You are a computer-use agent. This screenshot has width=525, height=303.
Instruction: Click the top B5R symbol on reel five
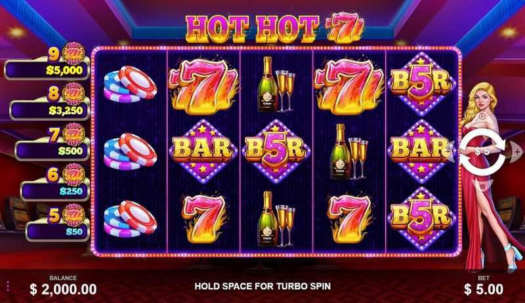(421, 84)
